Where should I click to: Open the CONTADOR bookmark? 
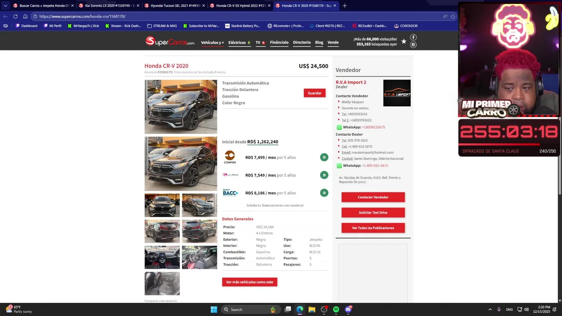coord(406,26)
